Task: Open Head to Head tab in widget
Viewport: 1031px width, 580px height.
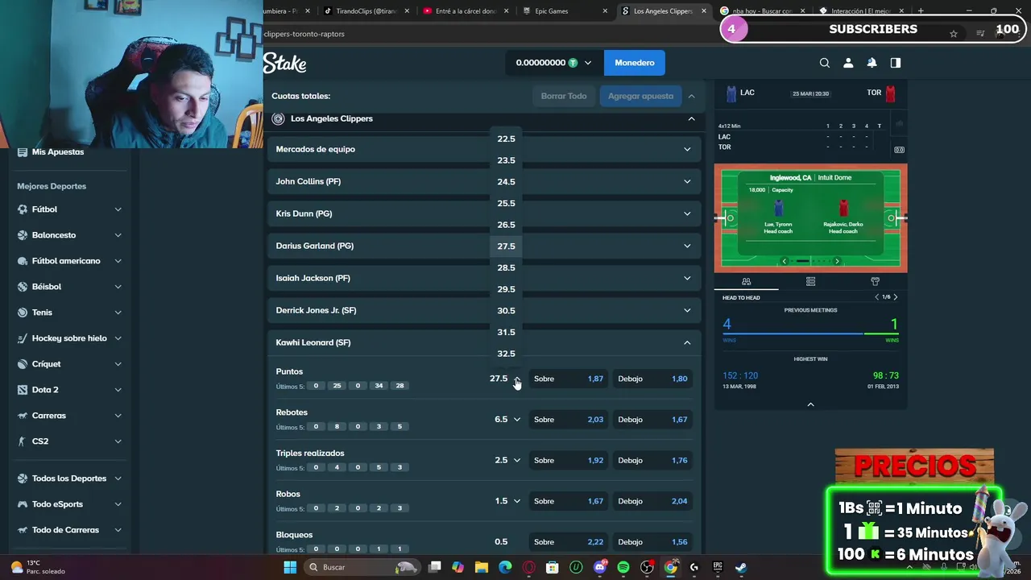Action: [746, 282]
